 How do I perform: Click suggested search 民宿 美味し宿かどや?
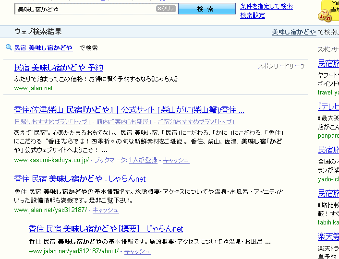(x=43, y=48)
